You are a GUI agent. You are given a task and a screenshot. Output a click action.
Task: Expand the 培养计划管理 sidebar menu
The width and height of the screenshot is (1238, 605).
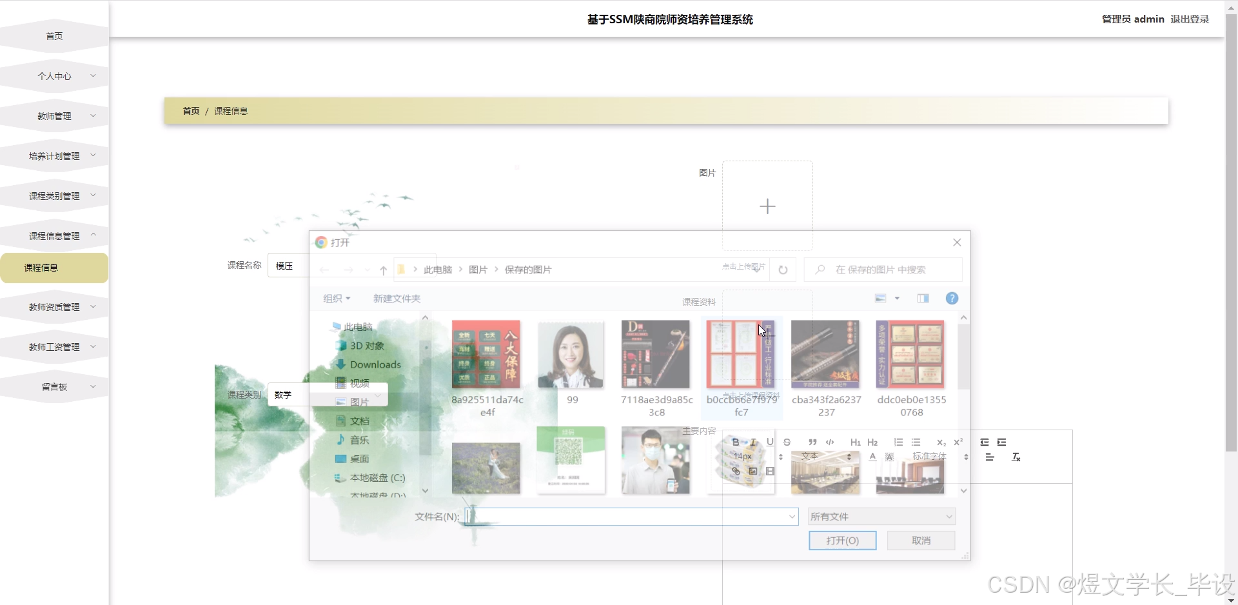pos(54,156)
